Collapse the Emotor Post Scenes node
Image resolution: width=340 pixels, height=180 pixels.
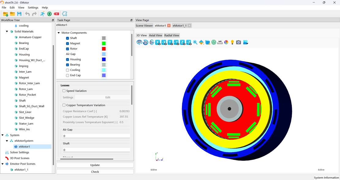tap(3, 164)
